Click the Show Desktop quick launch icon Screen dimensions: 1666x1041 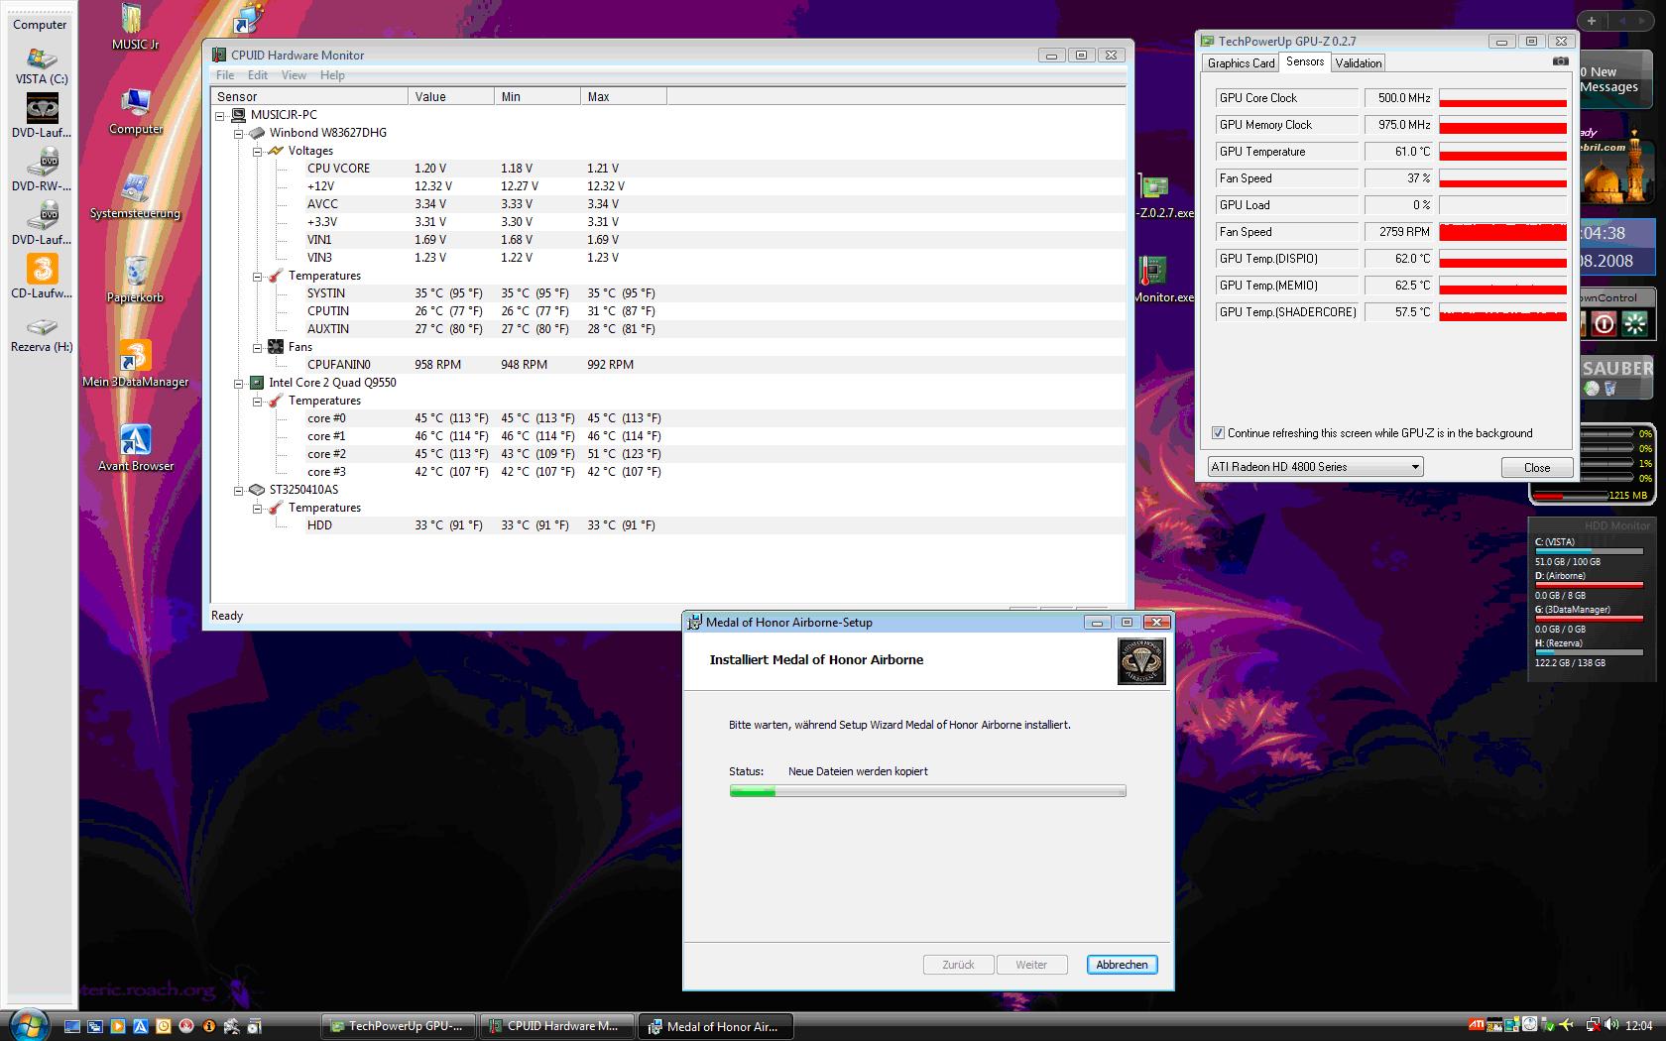click(x=71, y=1027)
